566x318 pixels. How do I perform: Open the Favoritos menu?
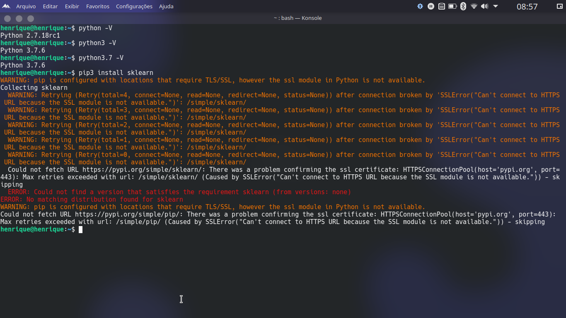pos(98,6)
